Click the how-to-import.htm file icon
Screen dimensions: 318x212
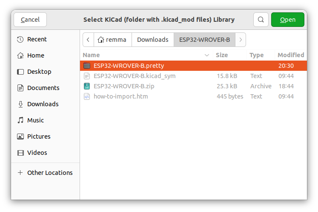(x=87, y=96)
